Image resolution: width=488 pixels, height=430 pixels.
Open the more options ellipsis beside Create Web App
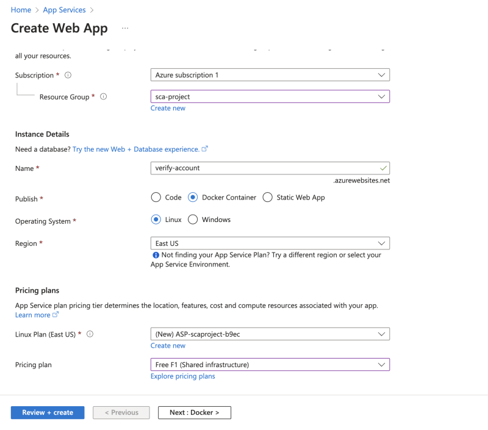pyautogui.click(x=125, y=28)
